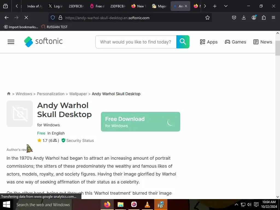
Task: Open the Apps section
Action: coord(209,42)
